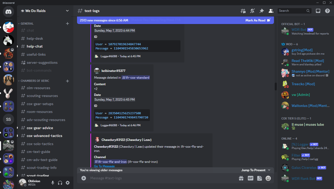
Task: Open Read TheWiki [Mod] member profile
Action: coord(305,62)
